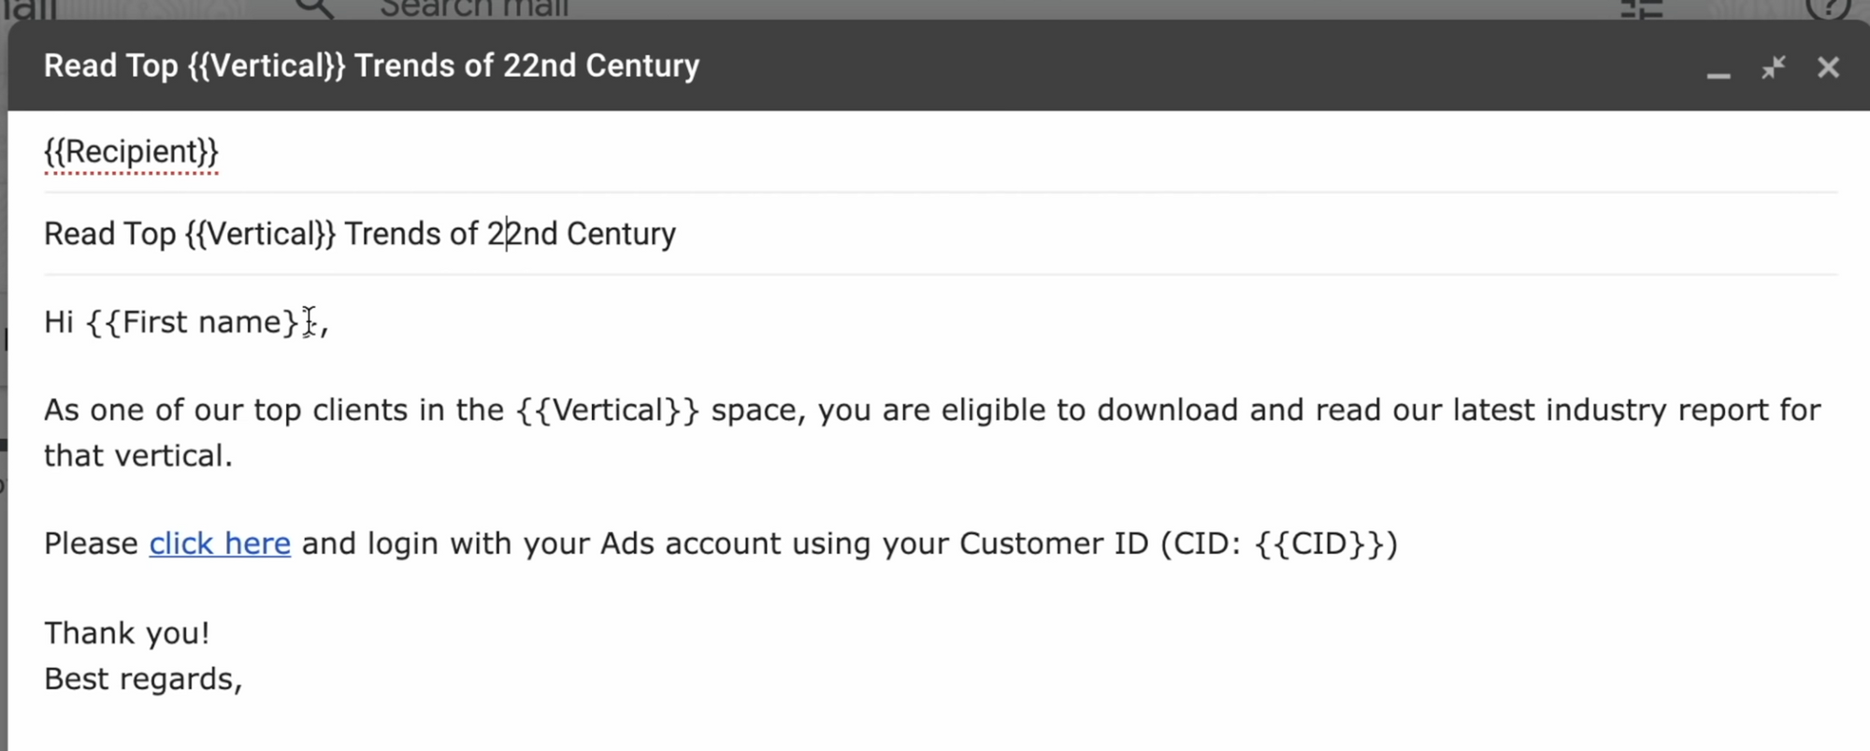
Task: Click into the subject line field
Action: pyautogui.click(x=940, y=234)
